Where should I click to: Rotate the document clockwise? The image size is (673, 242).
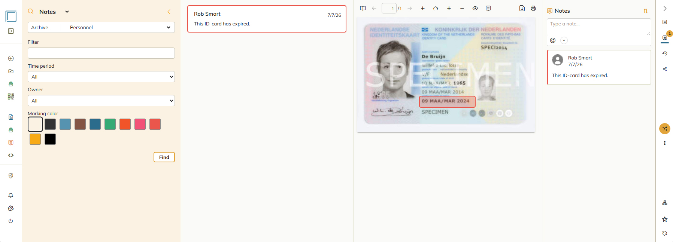point(436,8)
